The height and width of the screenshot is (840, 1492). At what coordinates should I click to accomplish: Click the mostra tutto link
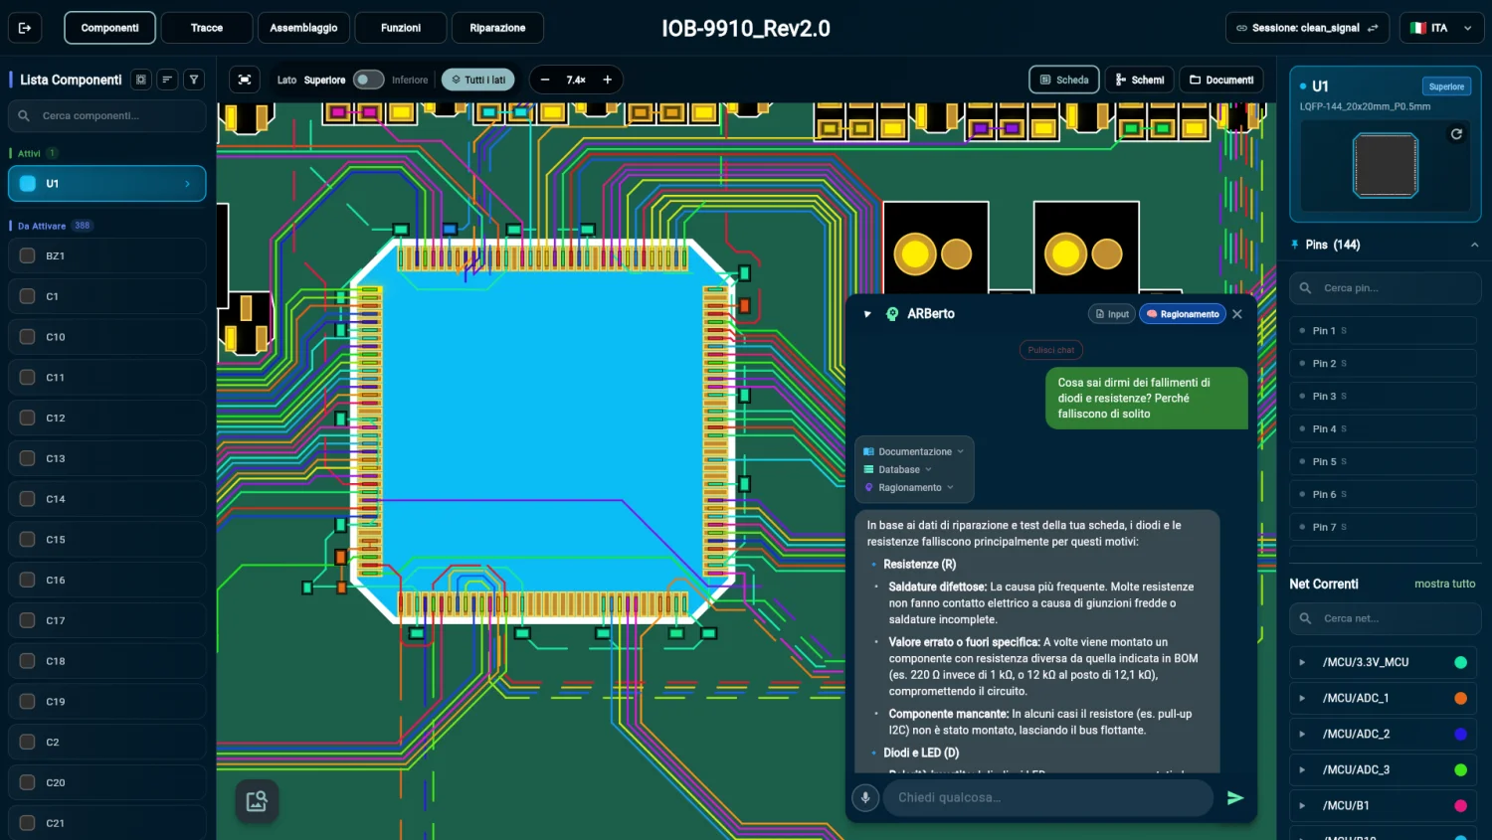coord(1444,584)
